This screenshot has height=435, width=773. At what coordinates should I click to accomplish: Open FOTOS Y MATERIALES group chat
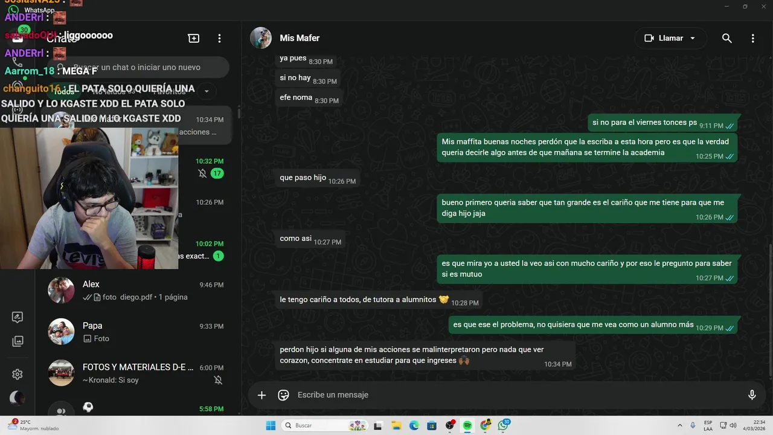137,373
